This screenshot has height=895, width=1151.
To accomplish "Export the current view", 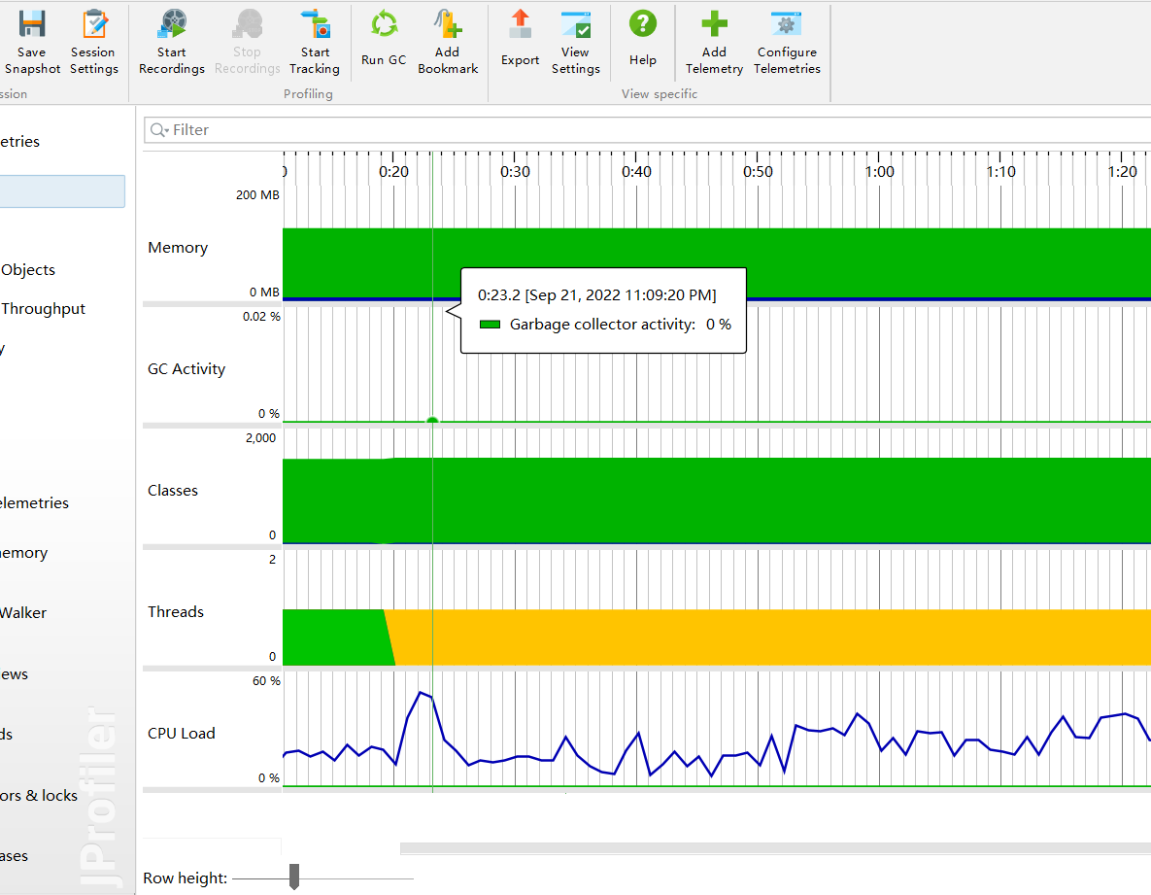I will coord(521,25).
